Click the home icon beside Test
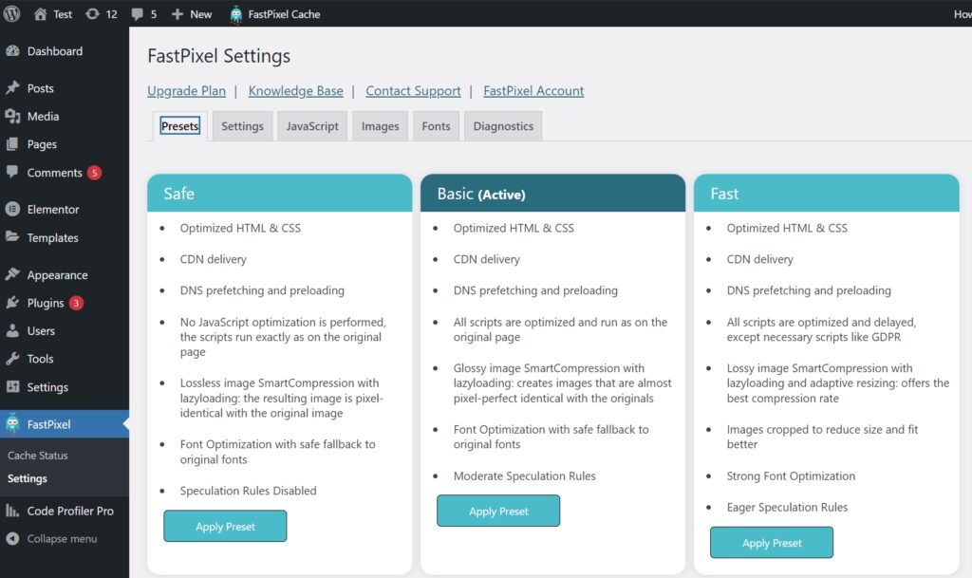Screen dimensions: 972x578 [40, 13]
